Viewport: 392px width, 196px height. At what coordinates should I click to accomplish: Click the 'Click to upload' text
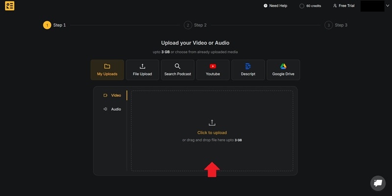pos(212,132)
